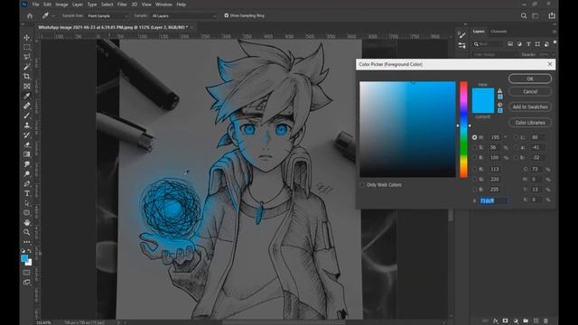The image size is (578, 325).
Task: Select the Move tool
Action: (27, 38)
